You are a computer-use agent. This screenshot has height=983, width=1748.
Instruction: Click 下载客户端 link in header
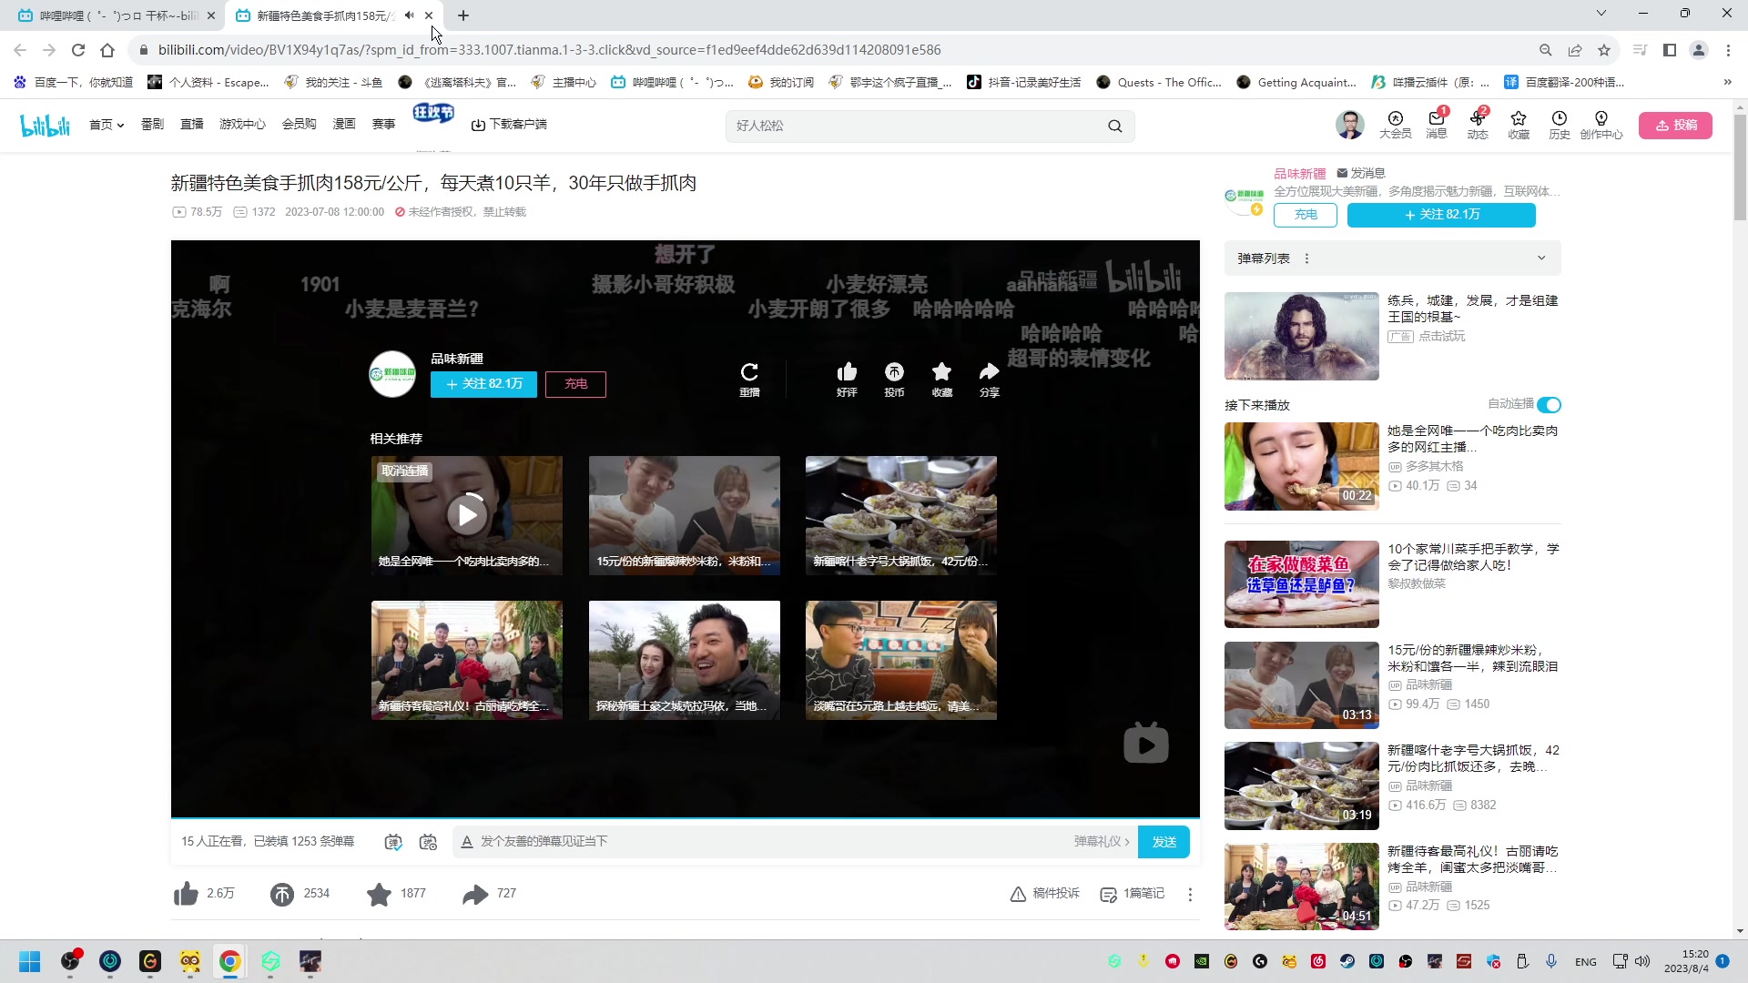(x=510, y=125)
